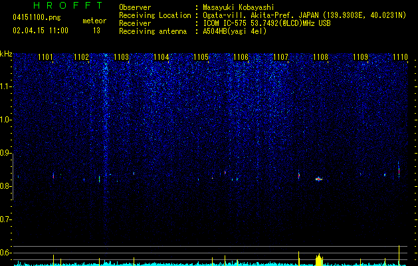418x266 pixels.
Task: Click the kHz axis unit label
Action: coord(6,54)
